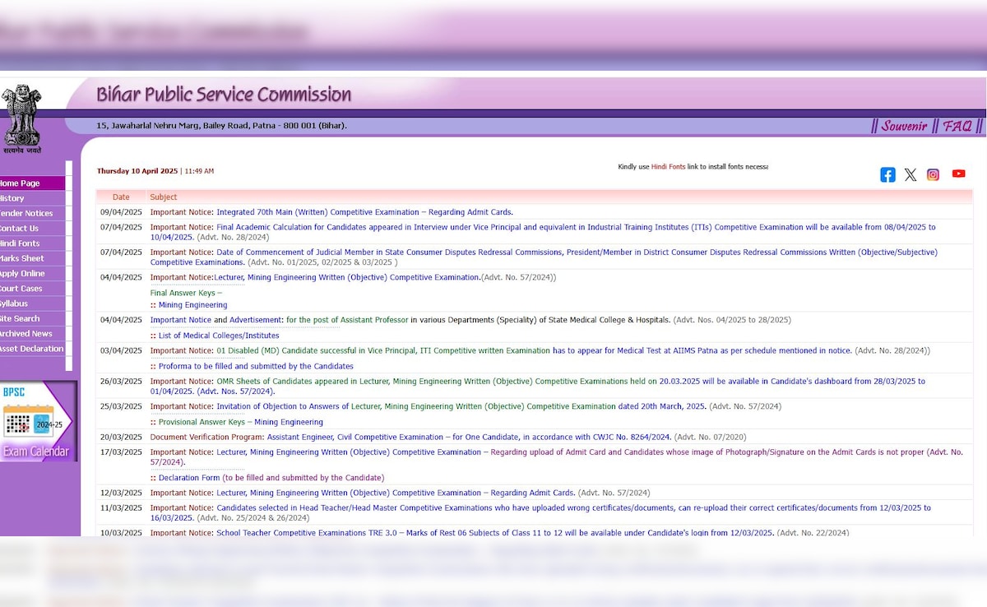The height and width of the screenshot is (607, 987).
Task: Open Syllabus sidebar item
Action: (x=15, y=303)
